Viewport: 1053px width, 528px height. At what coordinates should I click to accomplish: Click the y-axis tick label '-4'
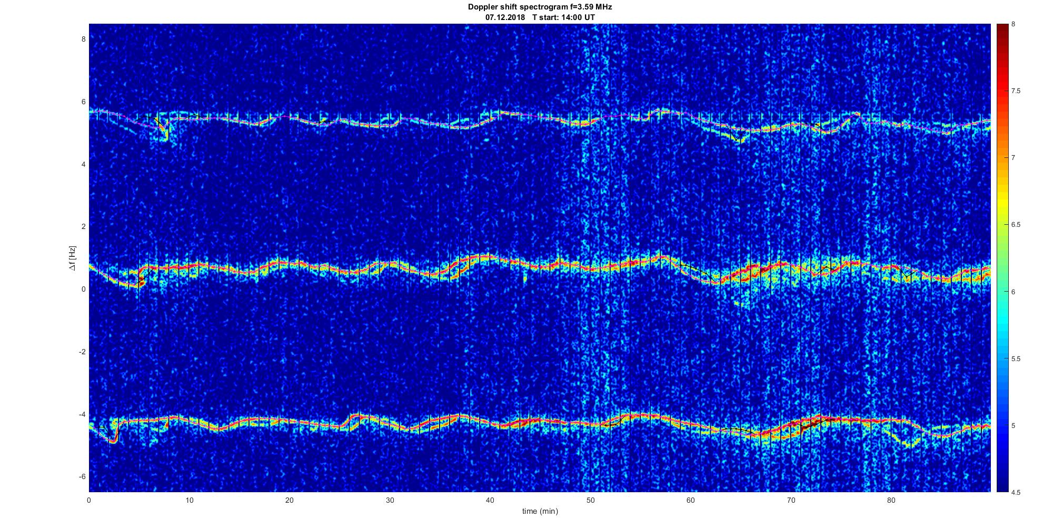click(82, 414)
